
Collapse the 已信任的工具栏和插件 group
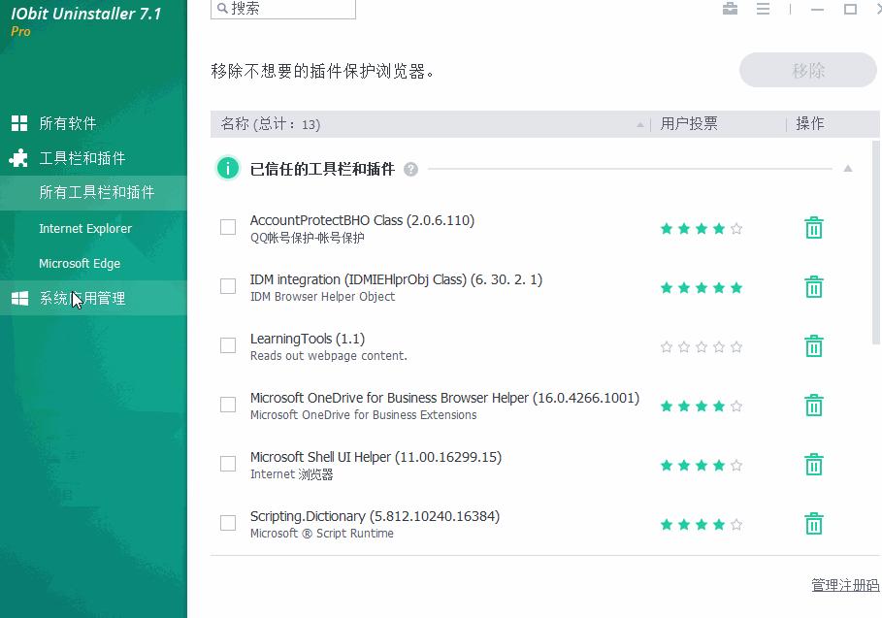[x=849, y=168]
